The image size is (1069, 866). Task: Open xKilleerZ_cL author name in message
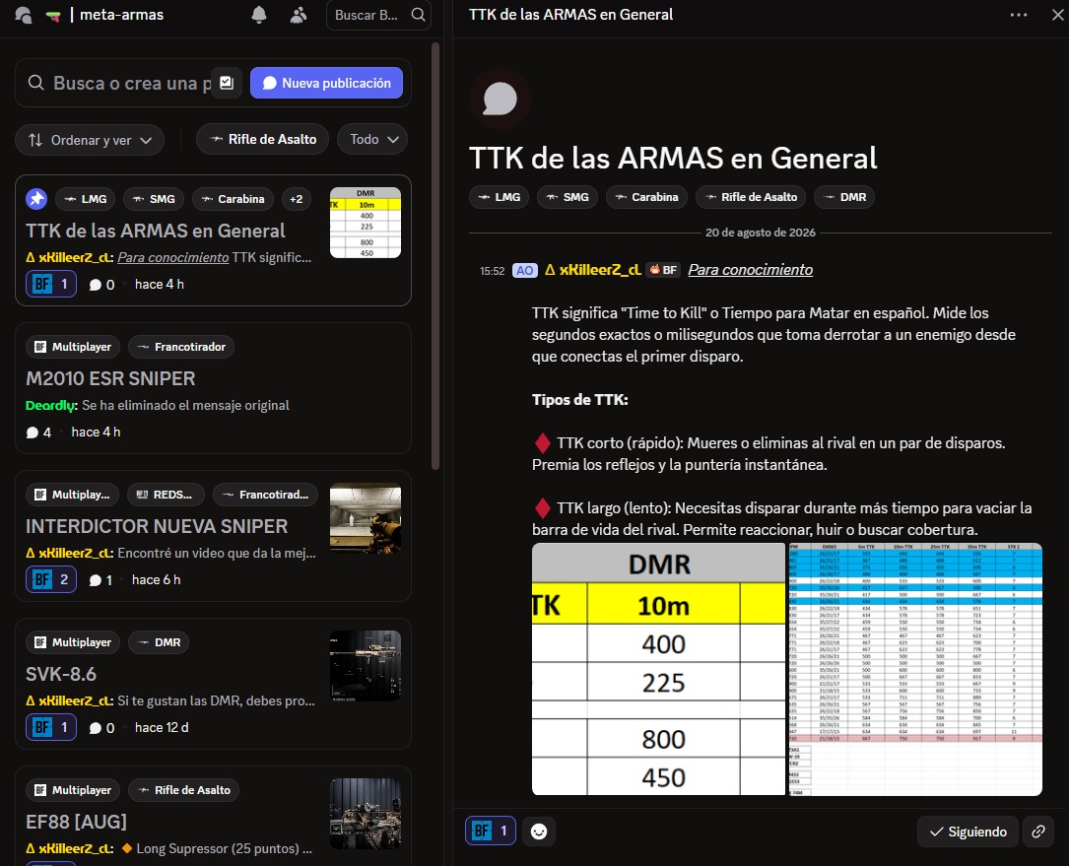click(x=592, y=270)
